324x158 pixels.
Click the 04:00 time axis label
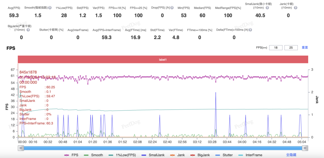(x=242, y=142)
